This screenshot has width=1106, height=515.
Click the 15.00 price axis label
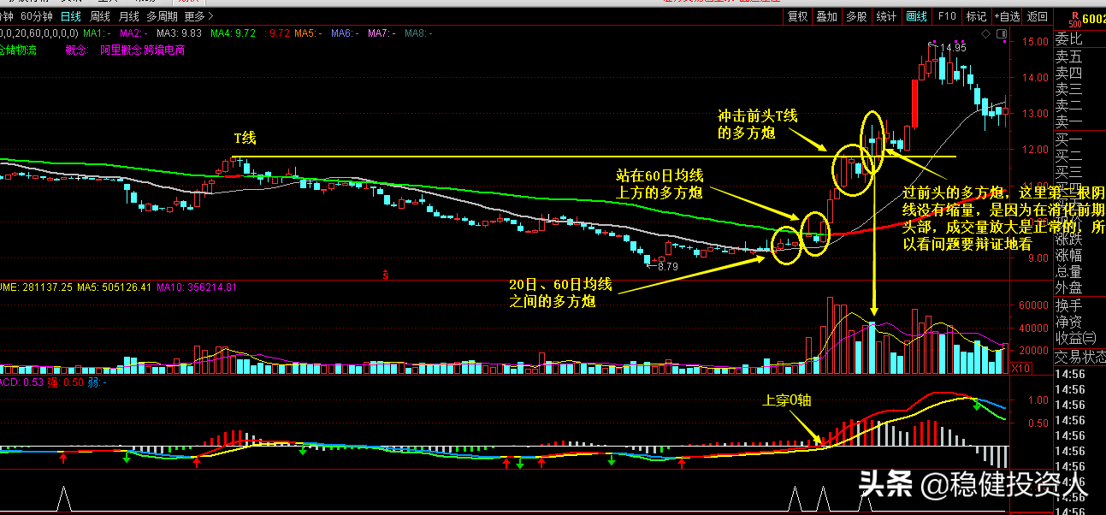click(1037, 41)
